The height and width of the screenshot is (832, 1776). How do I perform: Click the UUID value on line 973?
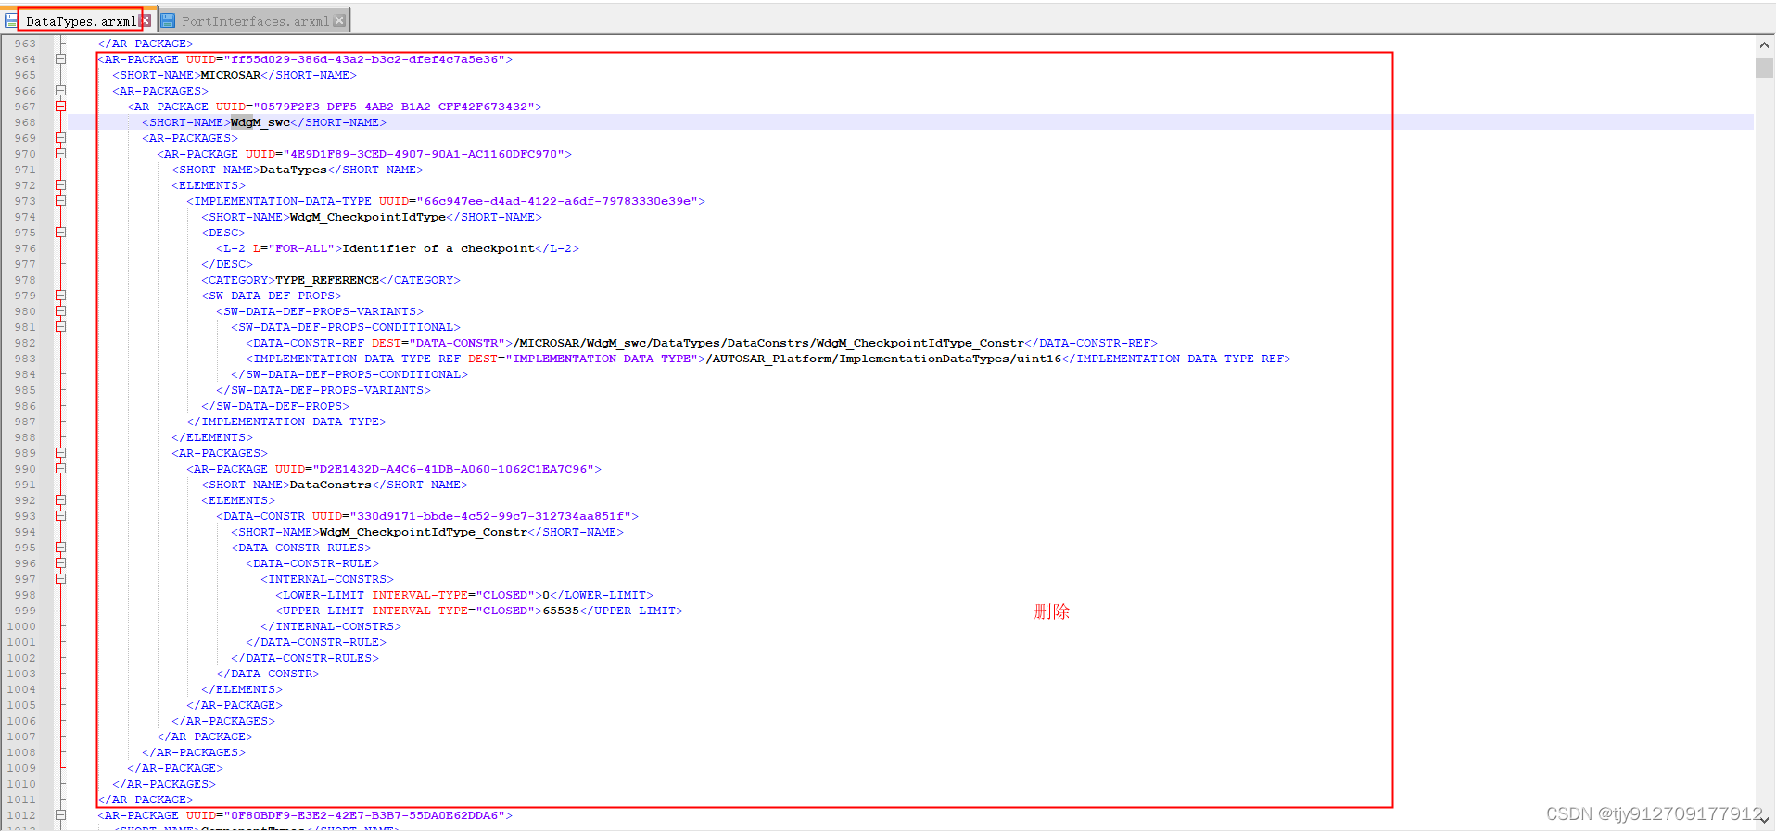click(x=557, y=201)
